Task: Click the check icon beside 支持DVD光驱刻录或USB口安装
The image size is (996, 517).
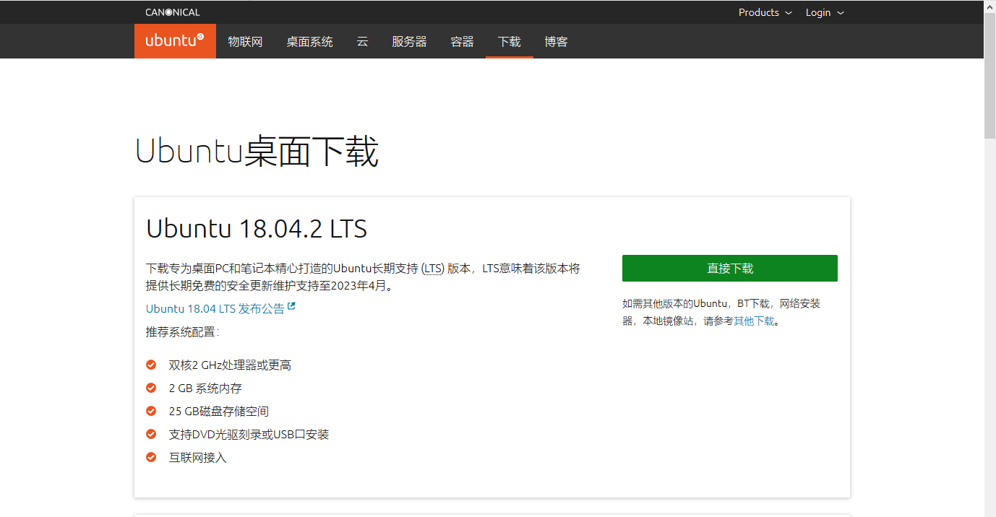Action: tap(151, 434)
